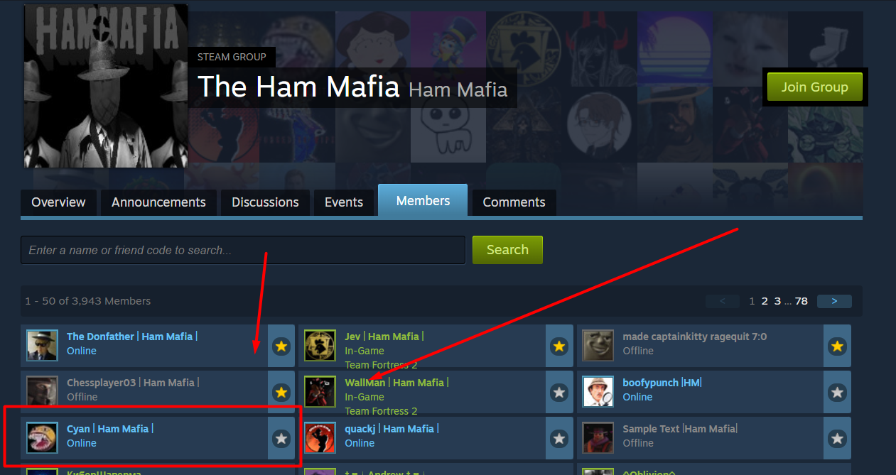Click the grey star beside Cyan
The image size is (896, 475).
click(x=281, y=438)
